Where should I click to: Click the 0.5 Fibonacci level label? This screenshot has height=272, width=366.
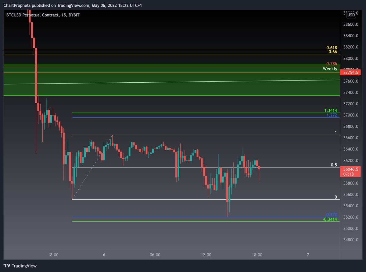[x=334, y=165]
